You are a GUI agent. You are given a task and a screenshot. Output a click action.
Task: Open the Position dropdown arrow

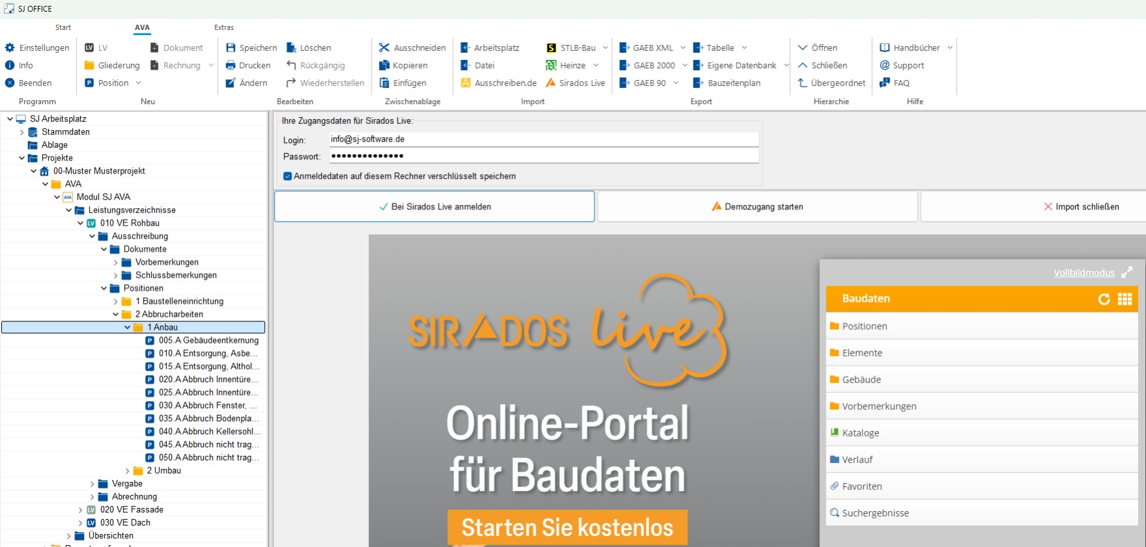point(138,83)
